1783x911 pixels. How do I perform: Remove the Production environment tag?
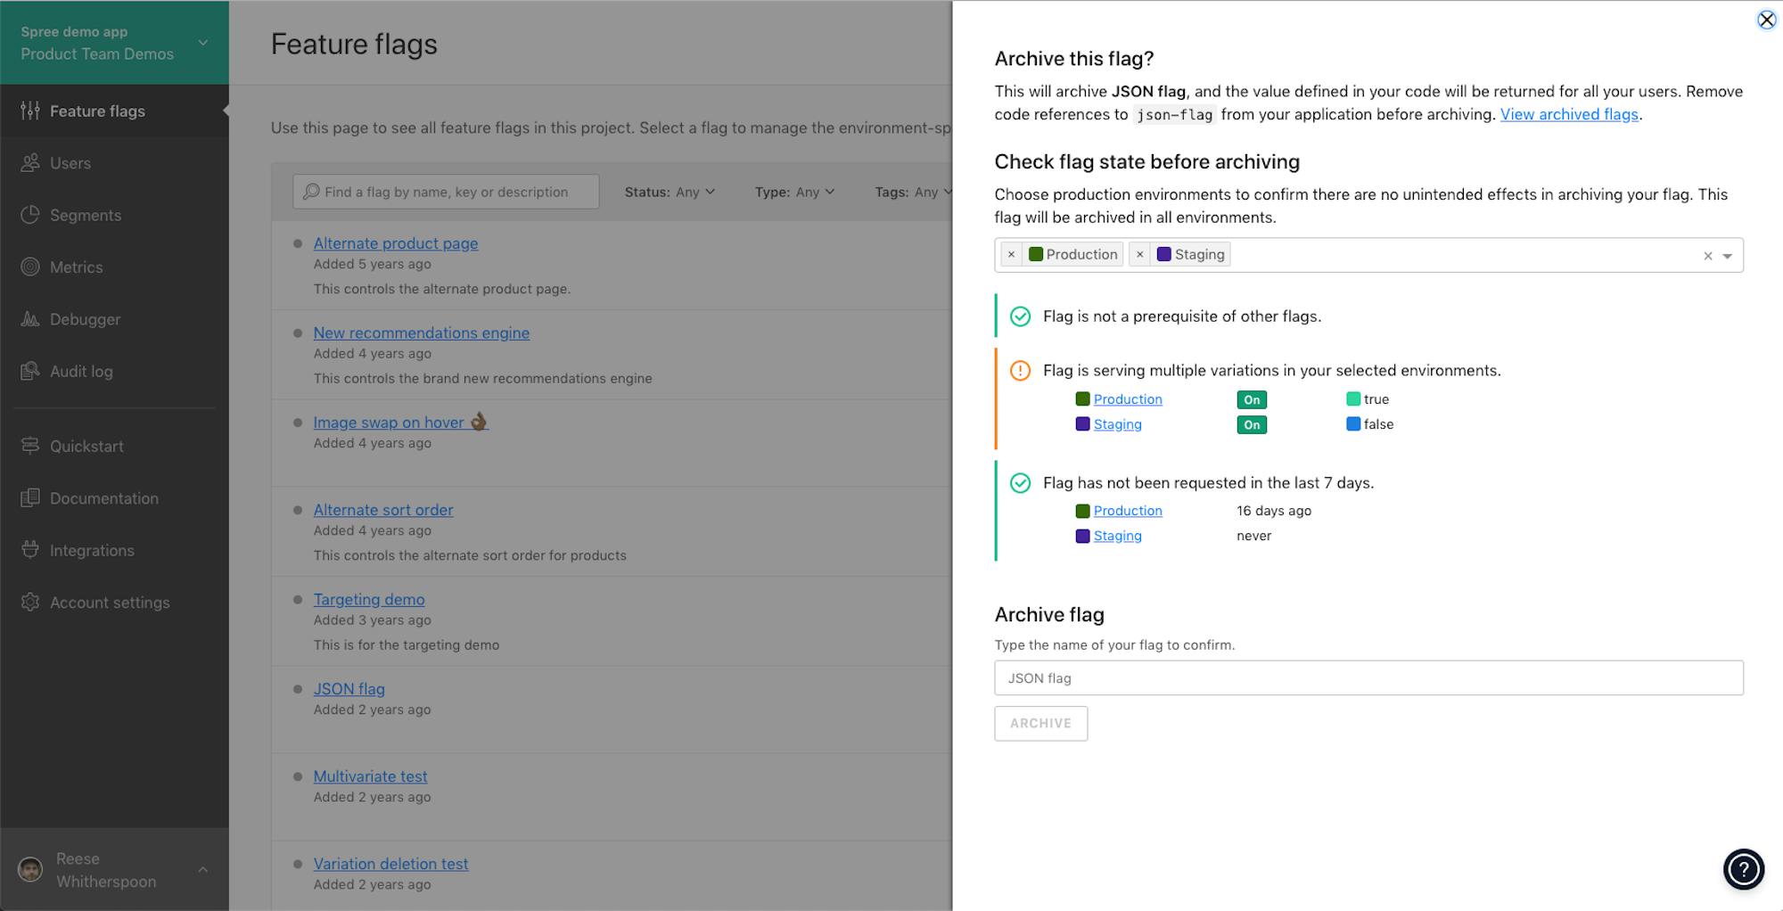click(x=1011, y=255)
